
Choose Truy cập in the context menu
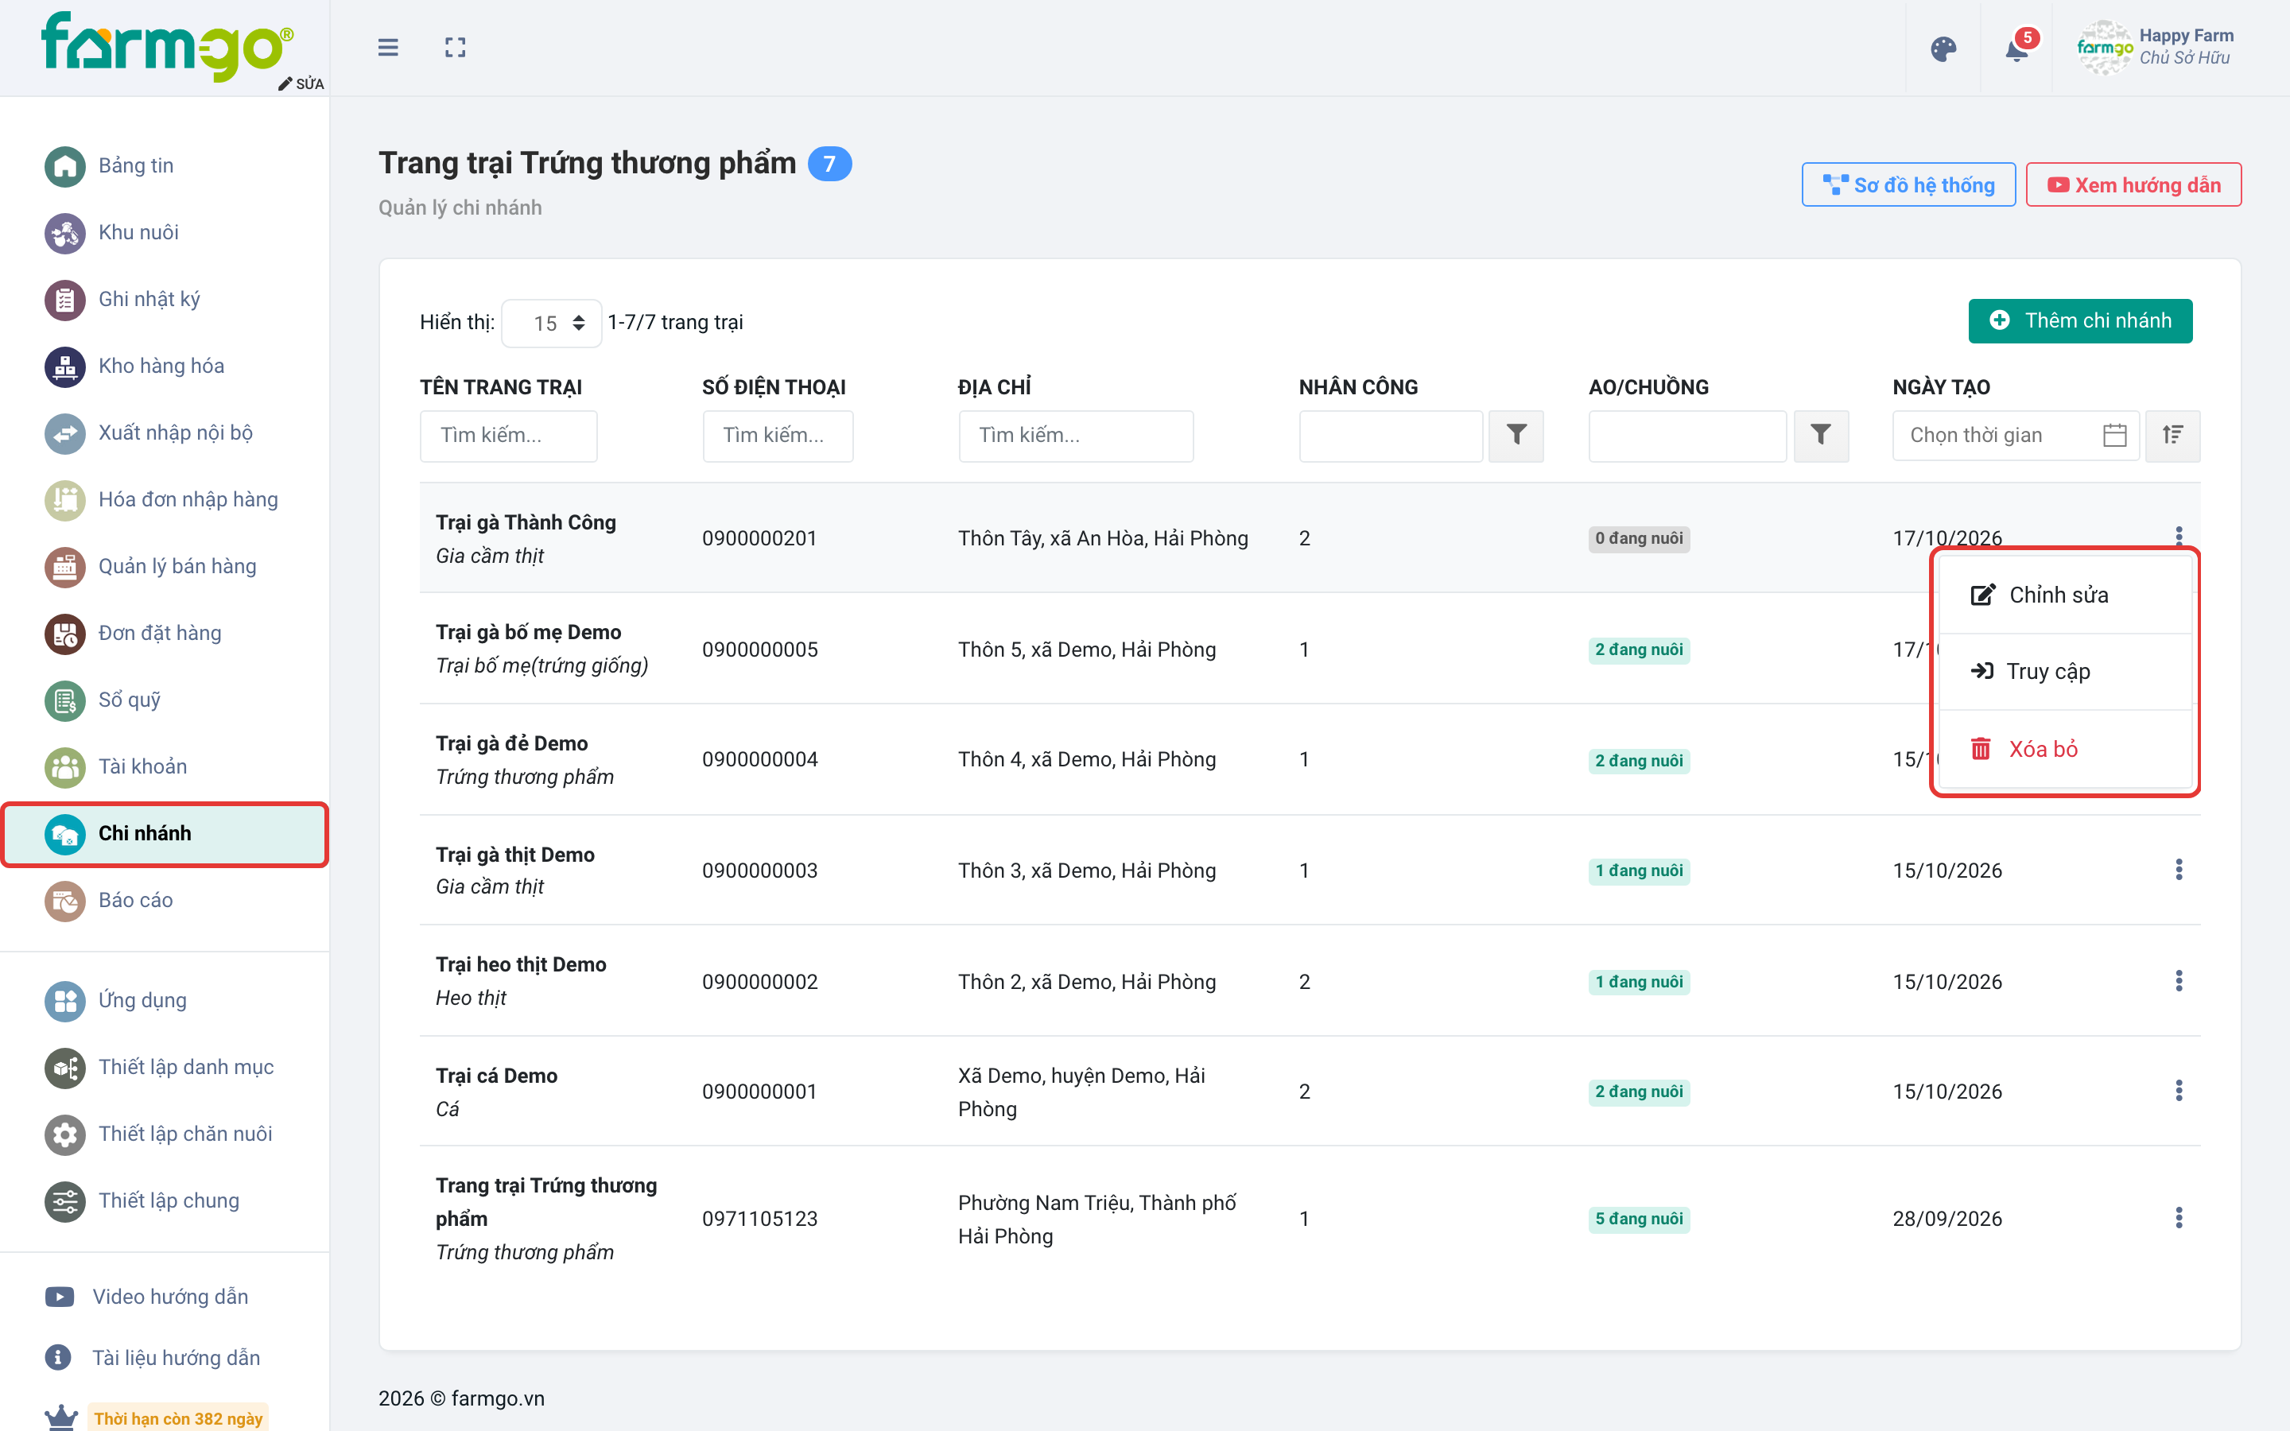[x=2066, y=672]
